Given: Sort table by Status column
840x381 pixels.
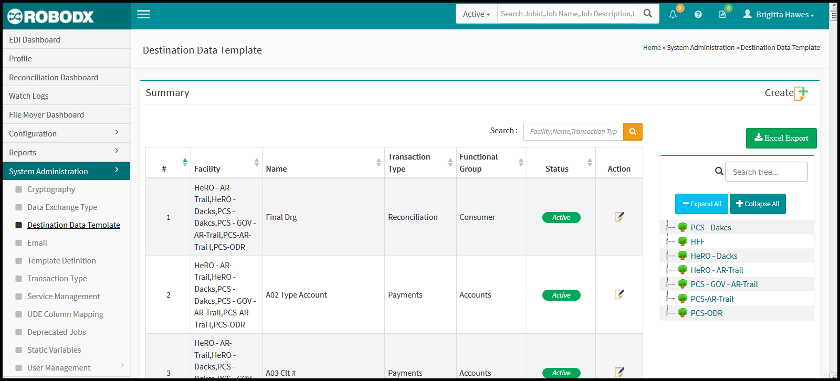Looking at the screenshot, I should [x=590, y=162].
